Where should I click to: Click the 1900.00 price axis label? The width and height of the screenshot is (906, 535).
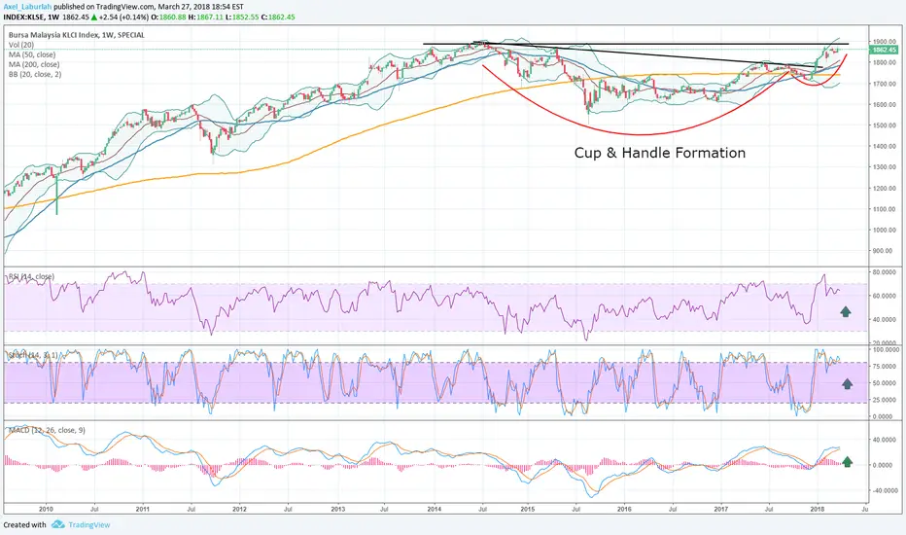pyautogui.click(x=884, y=42)
